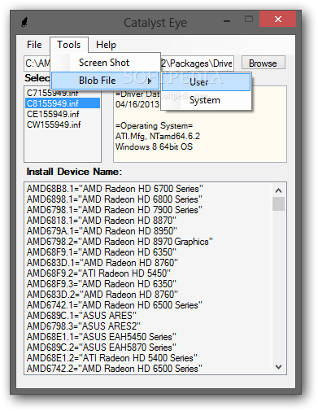318x411 pixels.
Task: Maximize the Catalyst Eye window
Action: [249, 19]
